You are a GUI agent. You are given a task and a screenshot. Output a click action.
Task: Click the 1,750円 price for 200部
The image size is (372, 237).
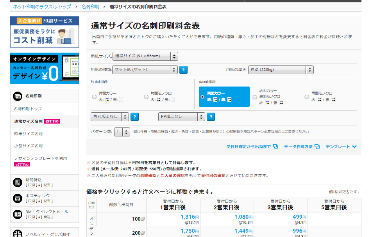tap(190, 231)
